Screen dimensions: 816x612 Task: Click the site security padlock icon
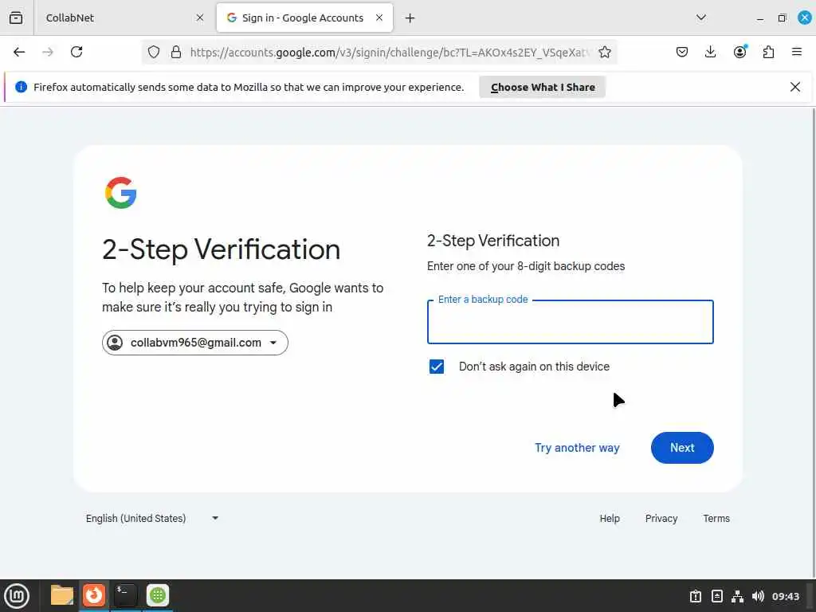176,52
